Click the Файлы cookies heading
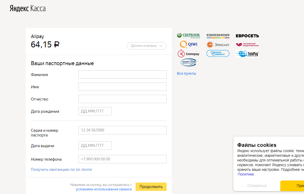The height and width of the screenshot is (194, 304). click(257, 145)
